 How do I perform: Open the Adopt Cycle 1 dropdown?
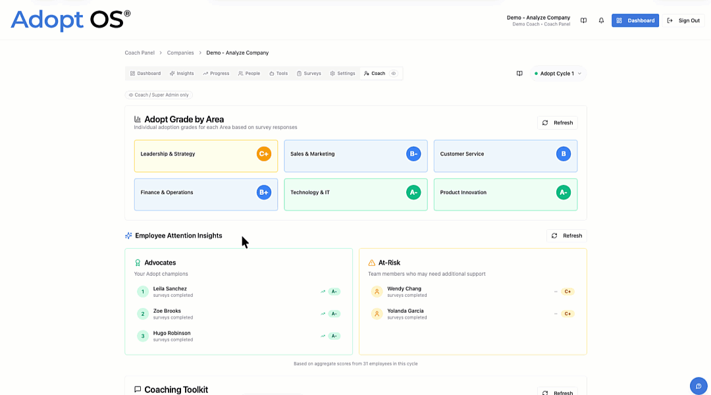point(557,73)
